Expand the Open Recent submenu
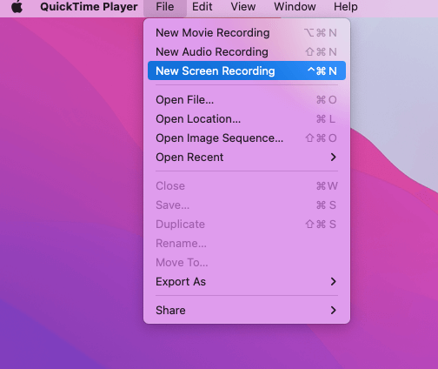The height and width of the screenshot is (369, 438). 247,158
